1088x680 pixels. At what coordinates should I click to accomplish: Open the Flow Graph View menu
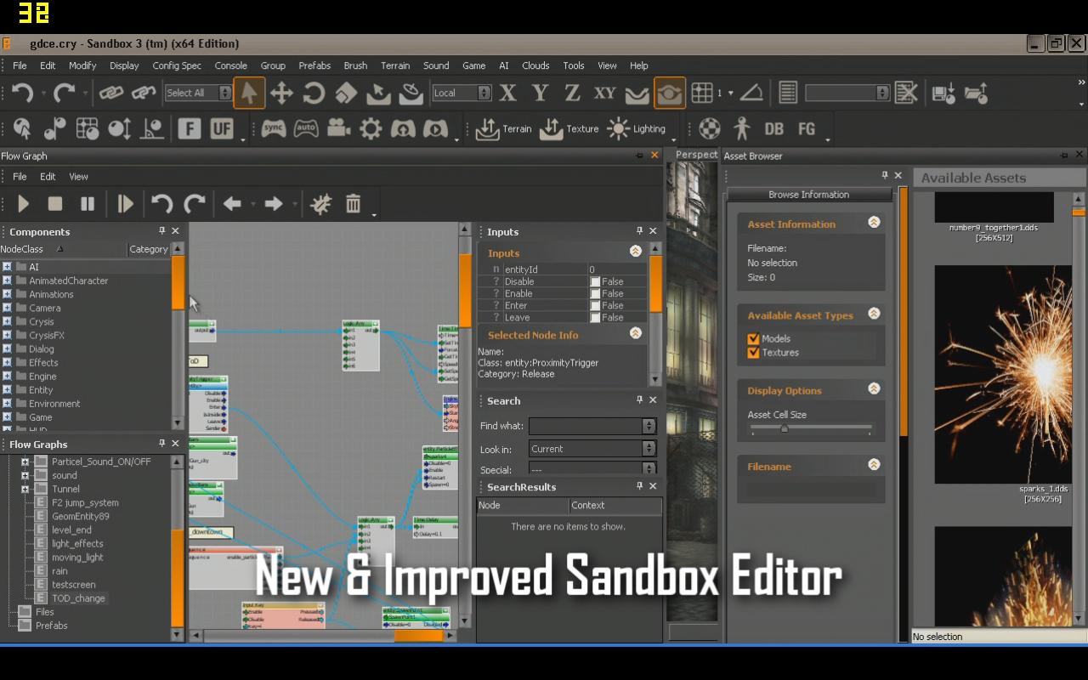pos(78,177)
